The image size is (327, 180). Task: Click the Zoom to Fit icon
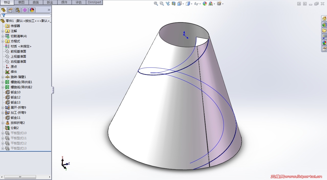click(156, 4)
